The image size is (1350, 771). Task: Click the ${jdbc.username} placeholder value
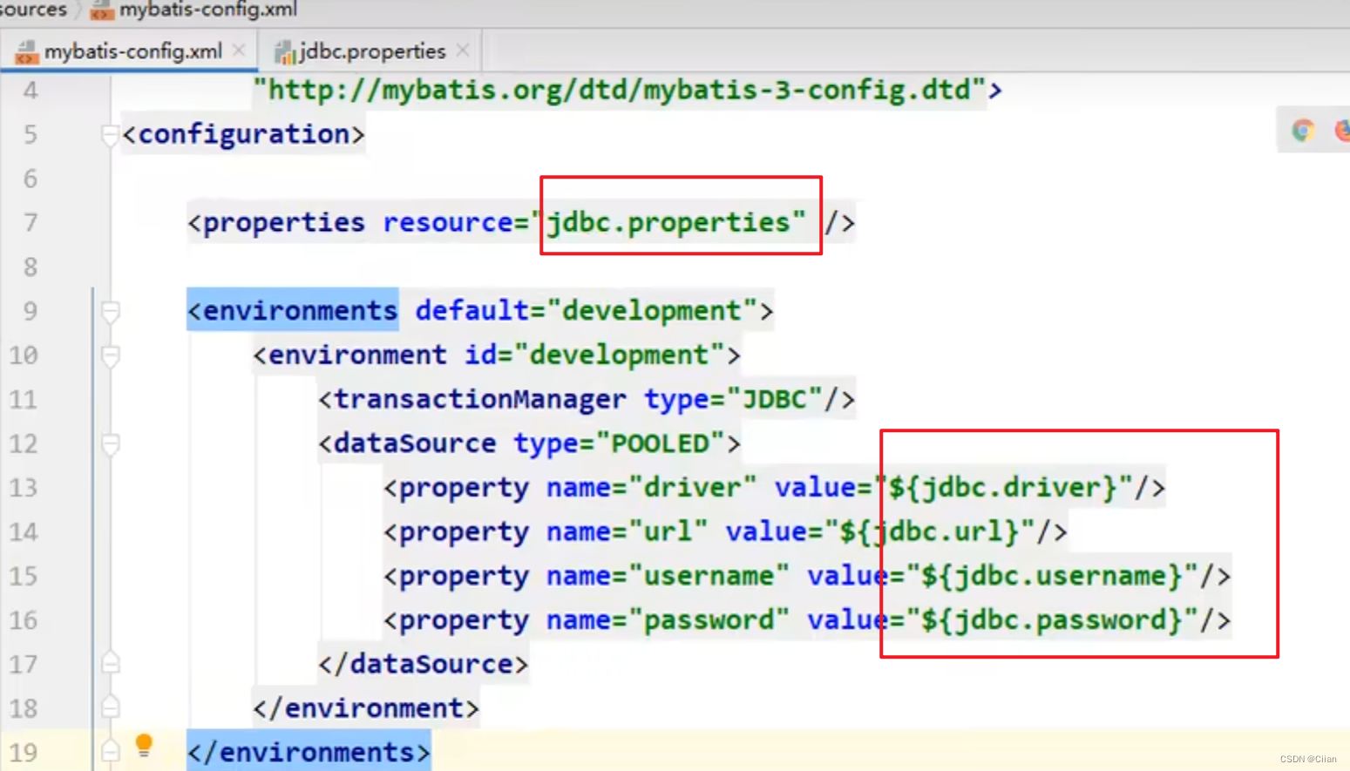(x=1052, y=577)
